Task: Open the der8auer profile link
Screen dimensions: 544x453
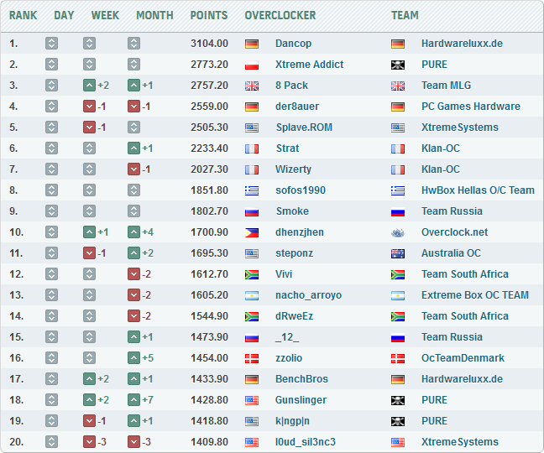Action: [x=297, y=107]
